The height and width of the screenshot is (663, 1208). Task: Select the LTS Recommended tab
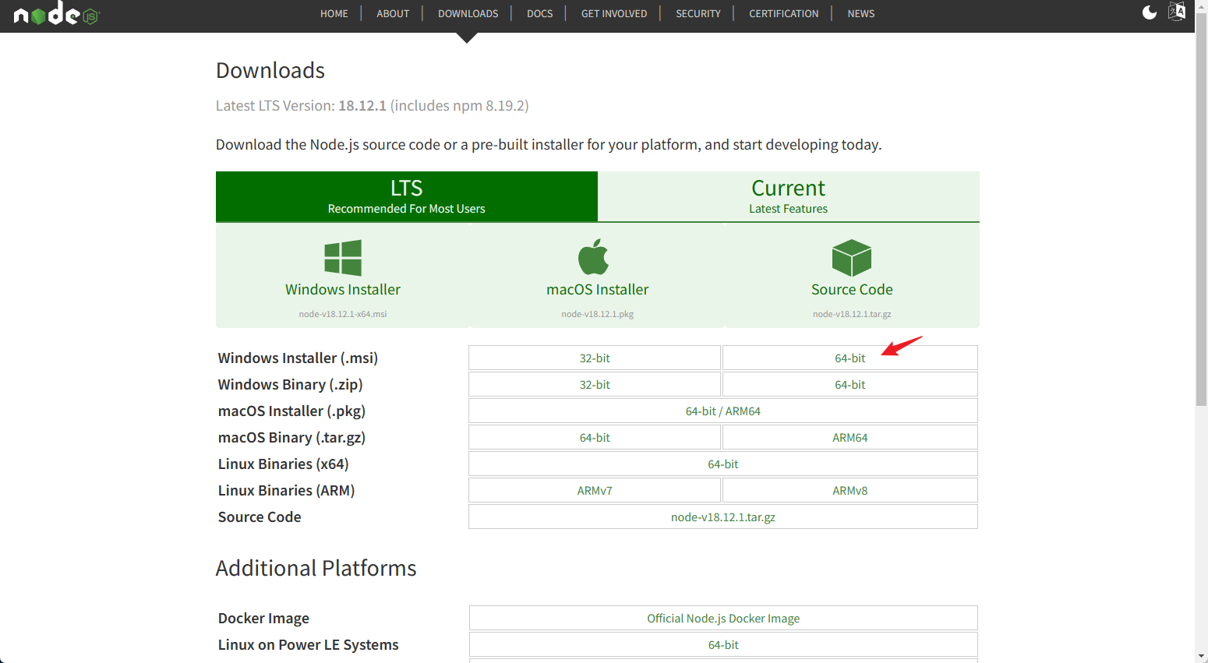tap(407, 196)
